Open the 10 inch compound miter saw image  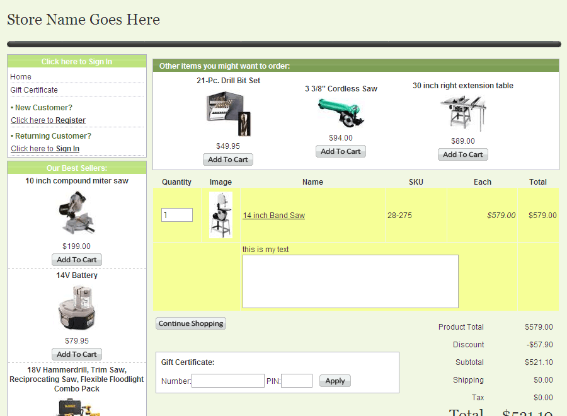click(77, 213)
